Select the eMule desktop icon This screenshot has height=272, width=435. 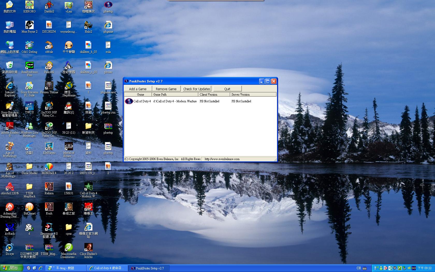(49, 45)
